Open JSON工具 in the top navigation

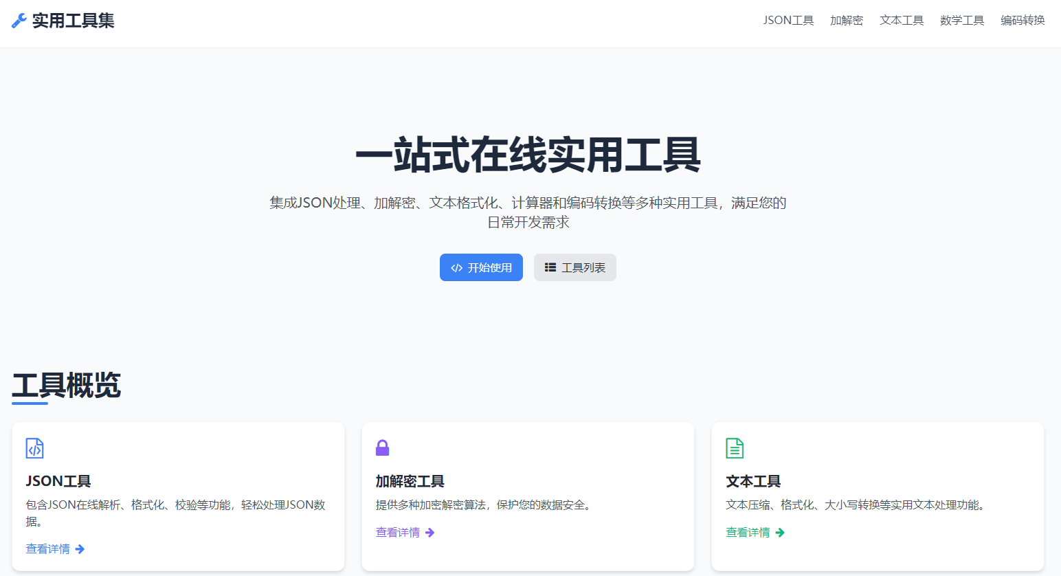click(x=788, y=21)
